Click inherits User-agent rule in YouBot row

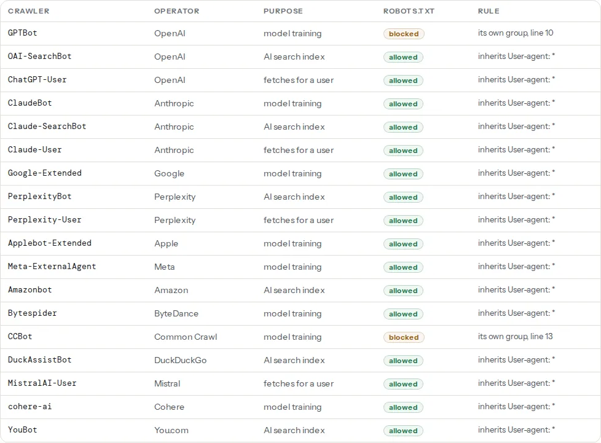click(517, 430)
